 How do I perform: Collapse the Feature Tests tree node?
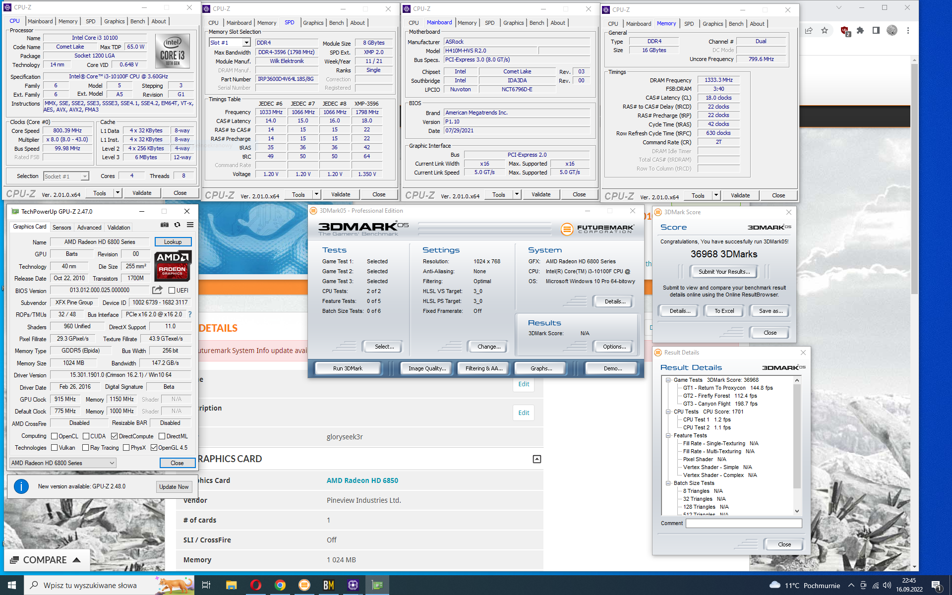pos(668,436)
